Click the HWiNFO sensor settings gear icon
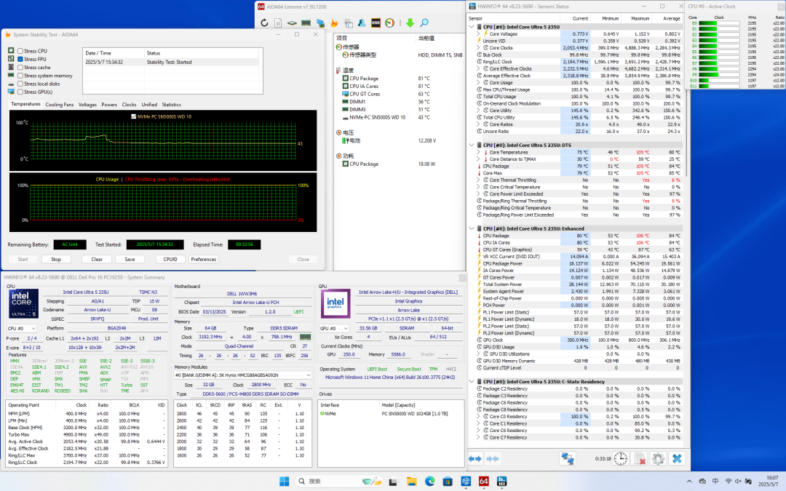The width and height of the screenshot is (786, 491). pyautogui.click(x=658, y=458)
